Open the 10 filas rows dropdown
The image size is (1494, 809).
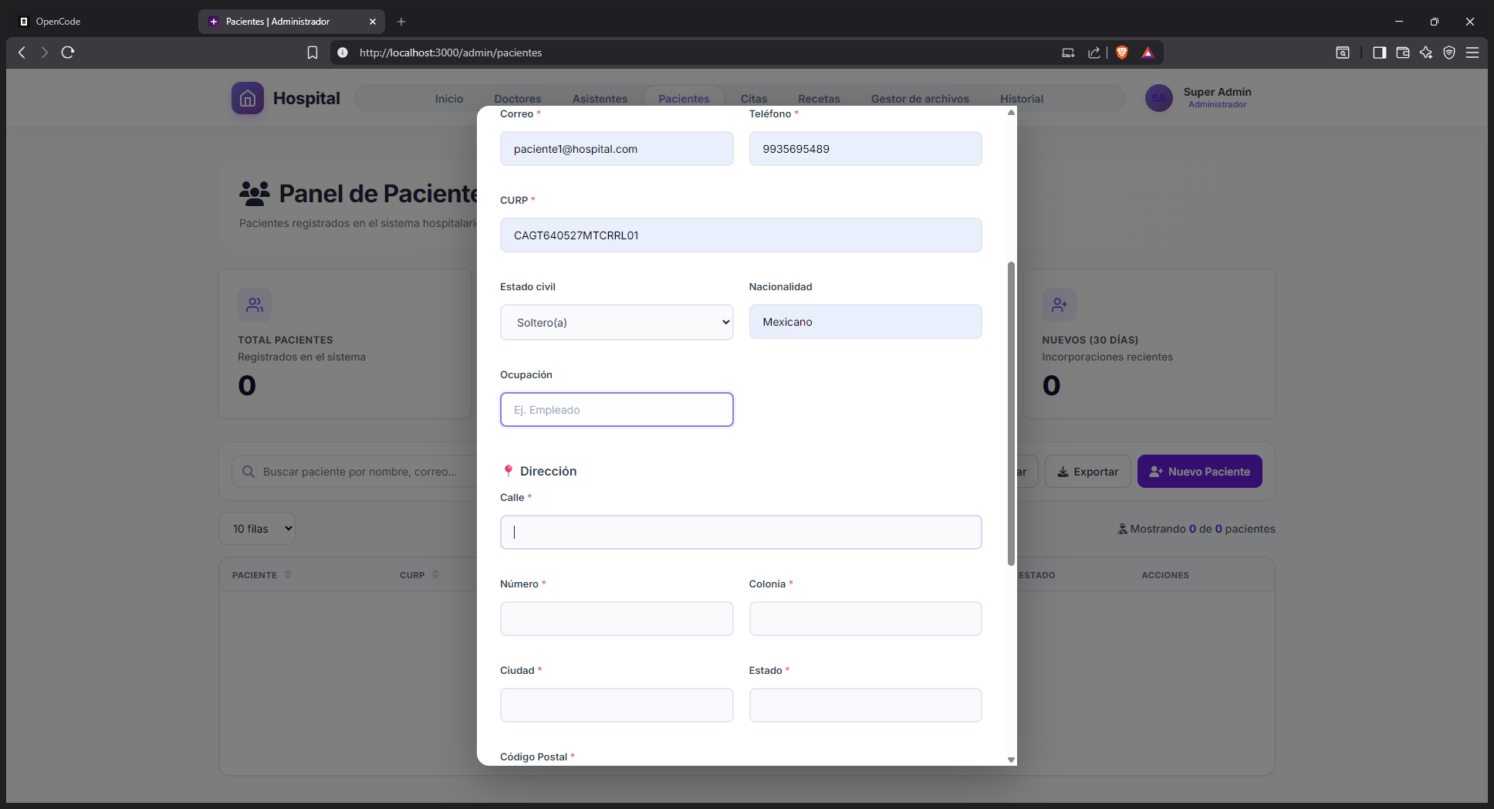[257, 529]
